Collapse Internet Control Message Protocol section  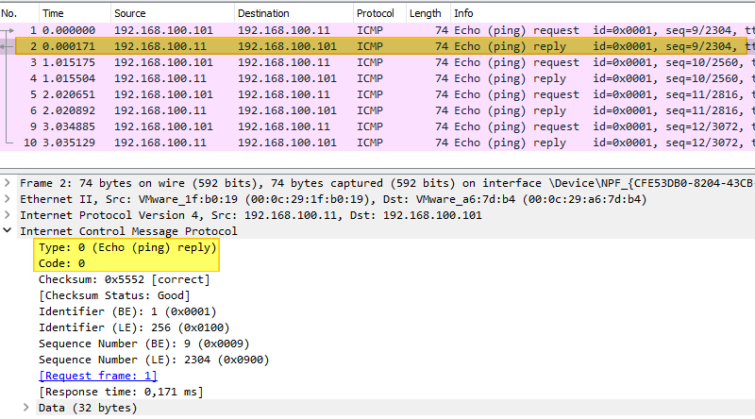click(8, 230)
